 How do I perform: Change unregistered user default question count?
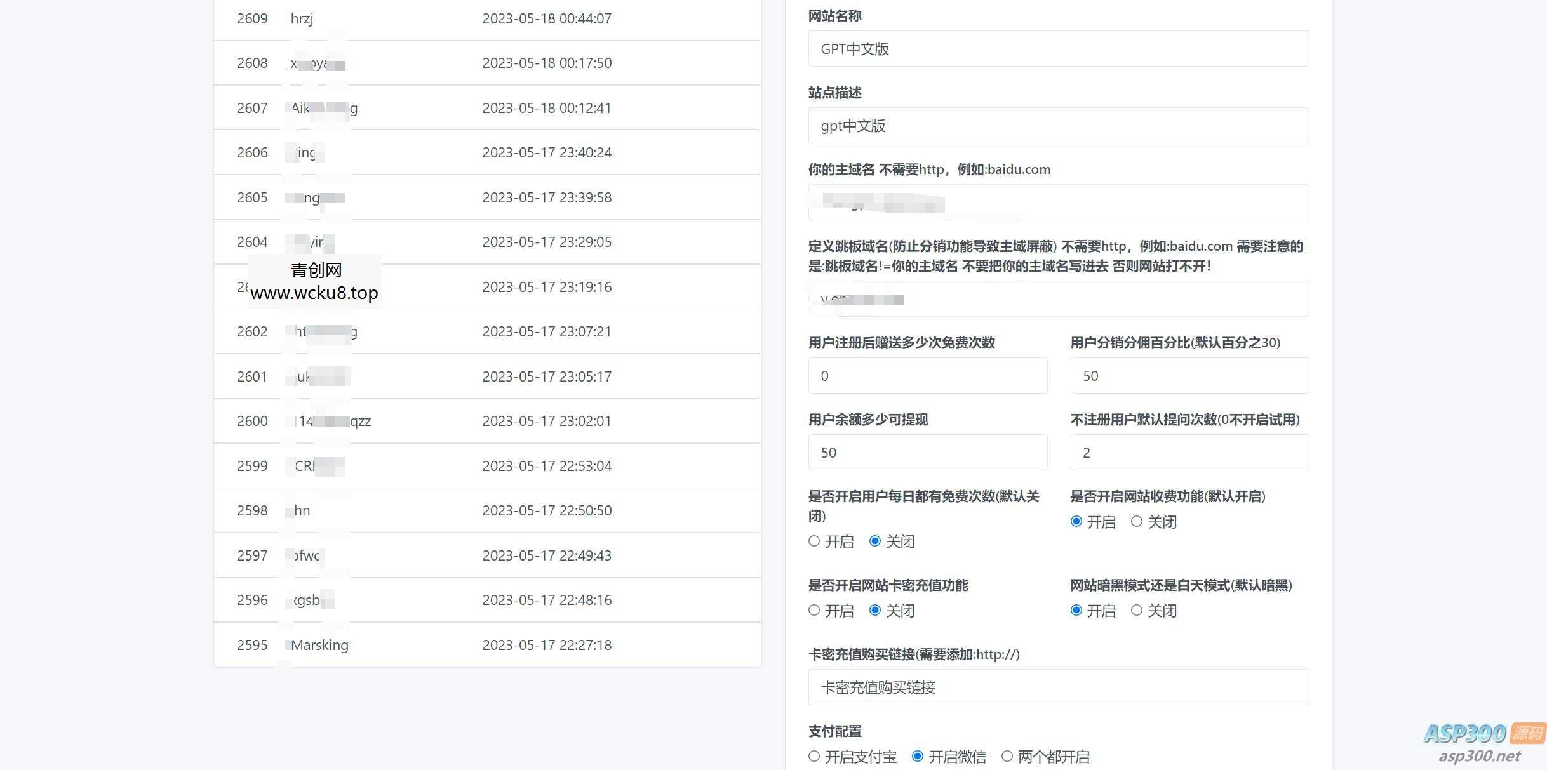click(x=1189, y=452)
